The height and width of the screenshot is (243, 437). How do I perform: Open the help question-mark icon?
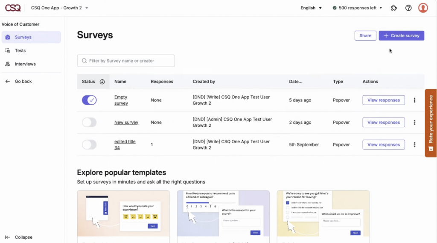pos(408,8)
